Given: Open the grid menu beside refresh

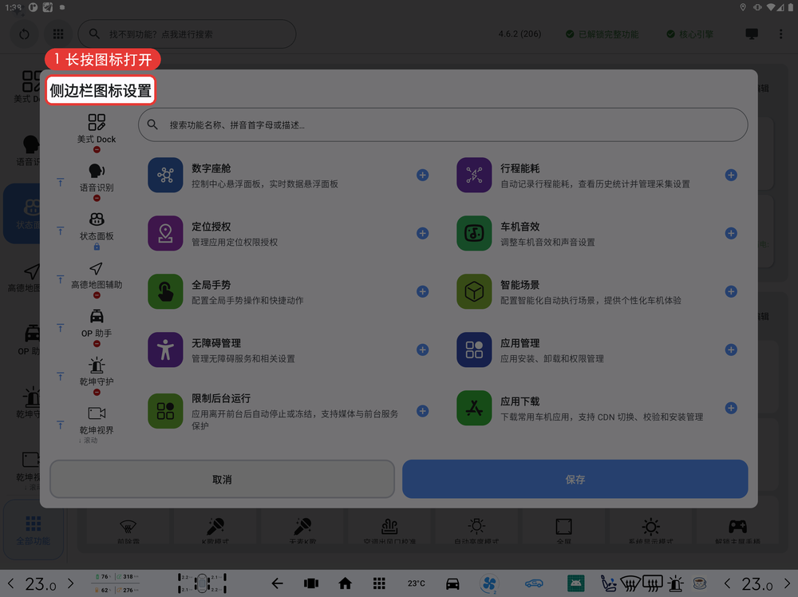Looking at the screenshot, I should 58,34.
